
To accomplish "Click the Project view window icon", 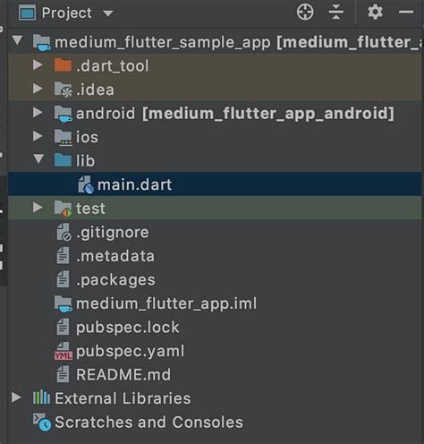I will tap(27, 13).
